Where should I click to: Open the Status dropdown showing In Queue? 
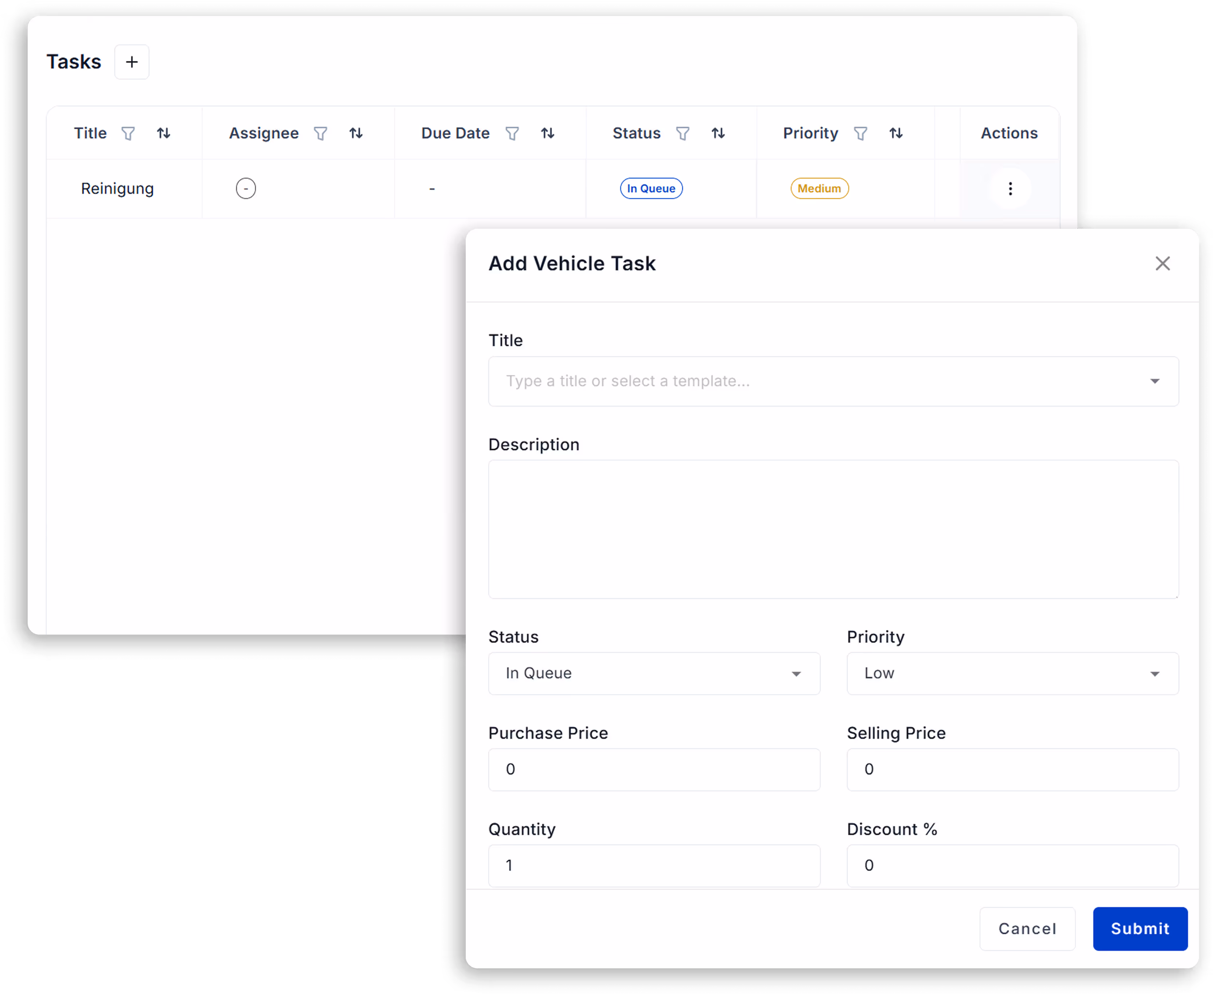coord(654,674)
